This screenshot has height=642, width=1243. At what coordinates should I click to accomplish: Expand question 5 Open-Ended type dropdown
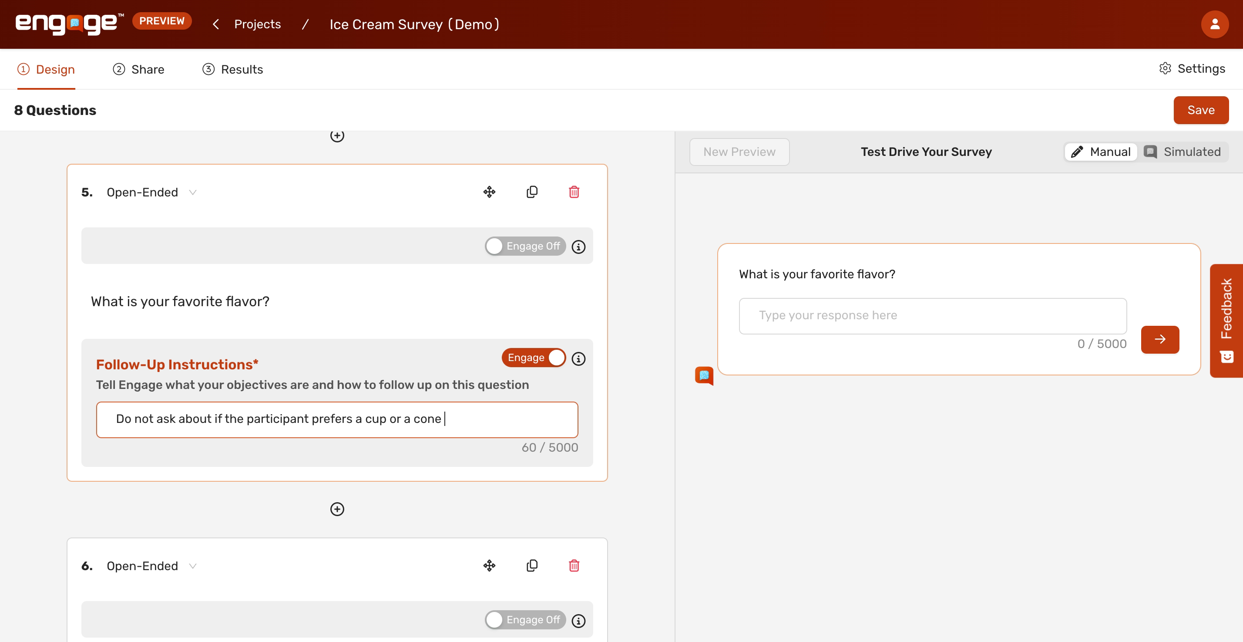tap(151, 192)
